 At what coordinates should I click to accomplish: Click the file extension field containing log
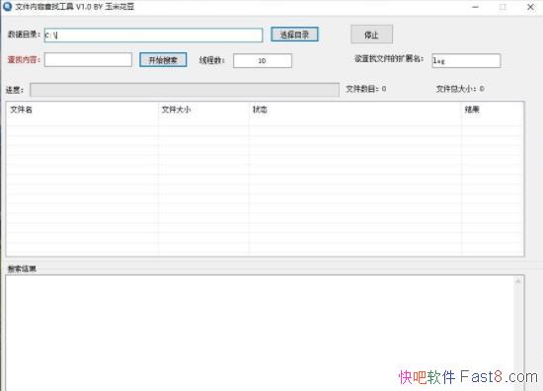(466, 60)
